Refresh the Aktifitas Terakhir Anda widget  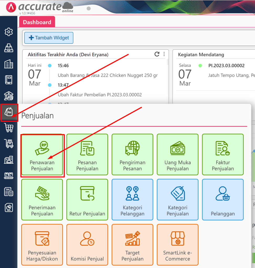pos(157,54)
